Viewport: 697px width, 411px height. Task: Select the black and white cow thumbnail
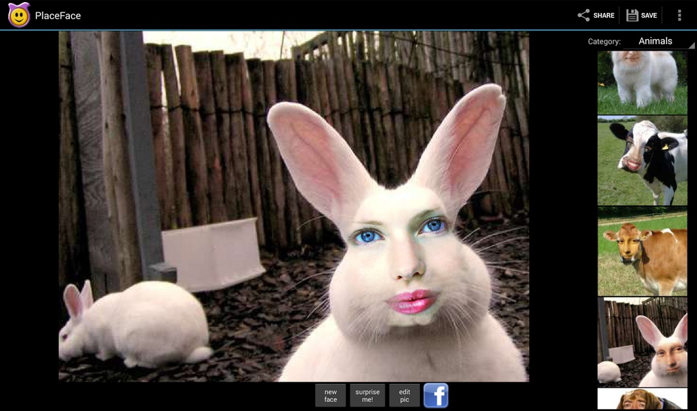coord(642,160)
